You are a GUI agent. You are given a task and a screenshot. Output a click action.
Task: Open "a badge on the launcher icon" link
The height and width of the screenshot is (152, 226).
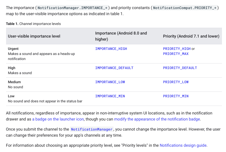[x=58, y=119]
